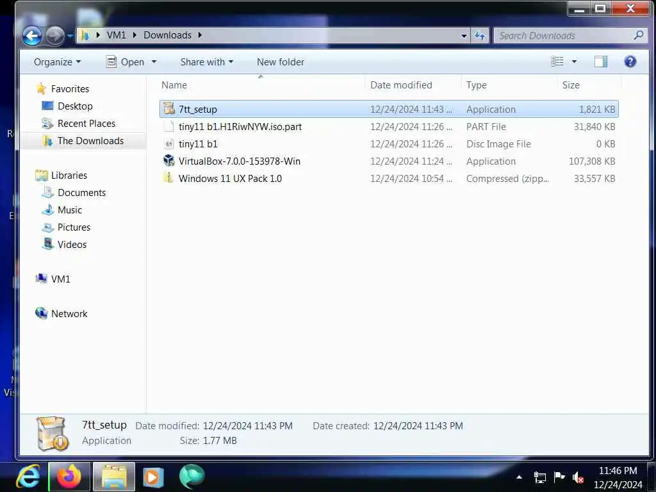Image resolution: width=656 pixels, height=492 pixels.
Task: Click the Disc Image File type cell
Action: [498, 144]
